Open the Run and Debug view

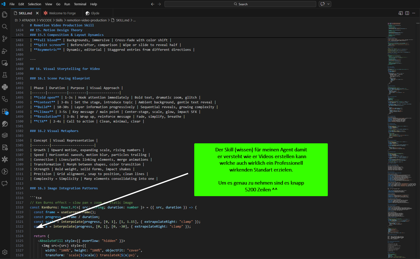coord(5,51)
